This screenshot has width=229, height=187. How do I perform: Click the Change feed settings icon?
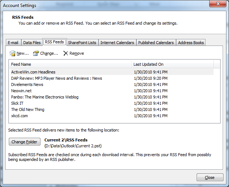coord(36,53)
